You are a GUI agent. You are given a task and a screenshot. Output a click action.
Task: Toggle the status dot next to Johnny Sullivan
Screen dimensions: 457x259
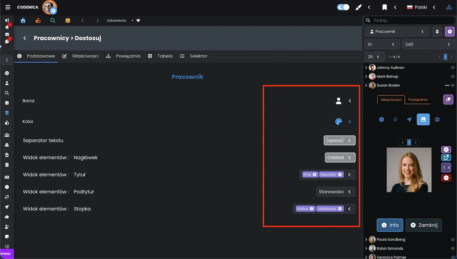(452, 68)
